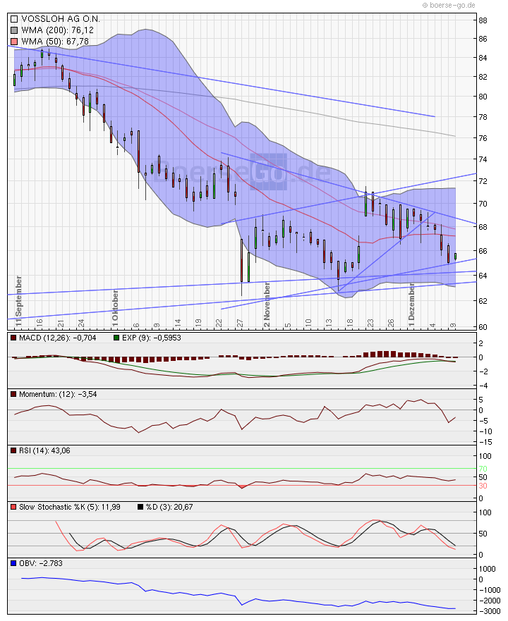The height and width of the screenshot is (621, 508).
Task: Select the 'OBV: -2.783' label
Action: 41,563
